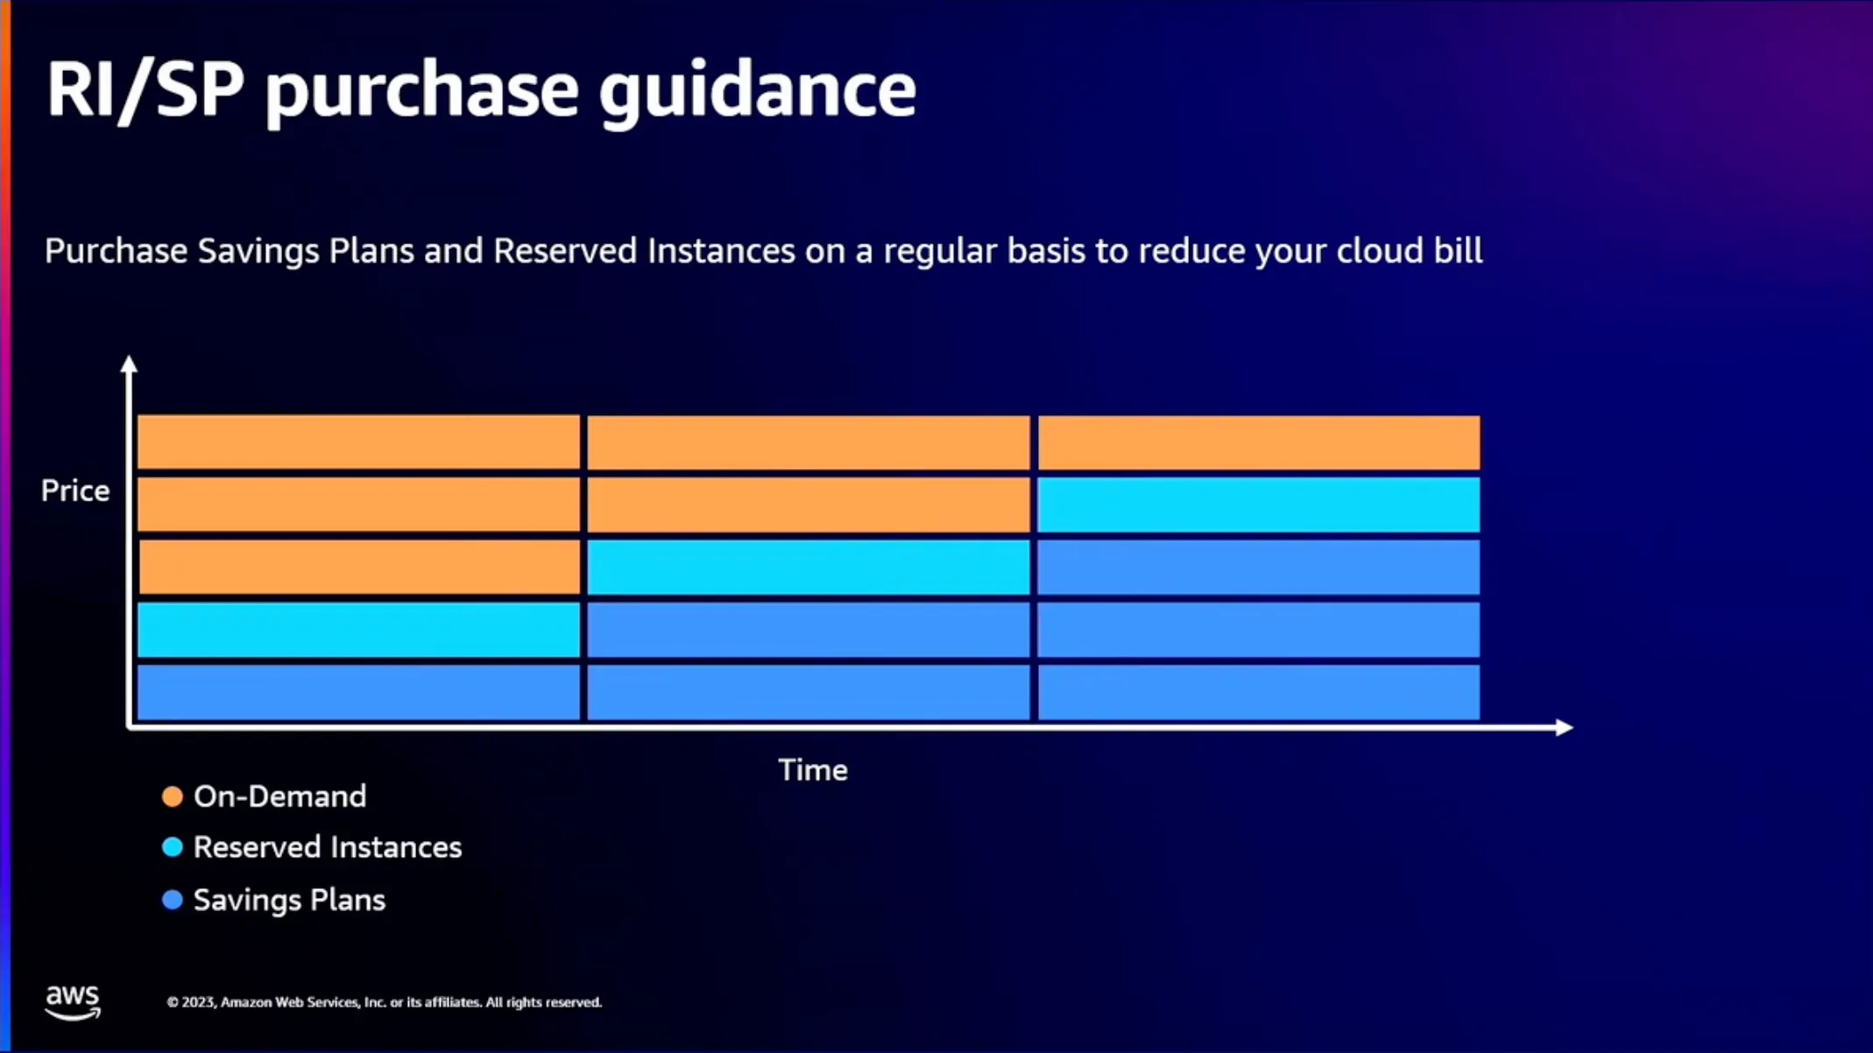Click the 2023 Amazon Web Services copyright notice
Image resolution: width=1873 pixels, height=1053 pixels.
click(x=385, y=1002)
